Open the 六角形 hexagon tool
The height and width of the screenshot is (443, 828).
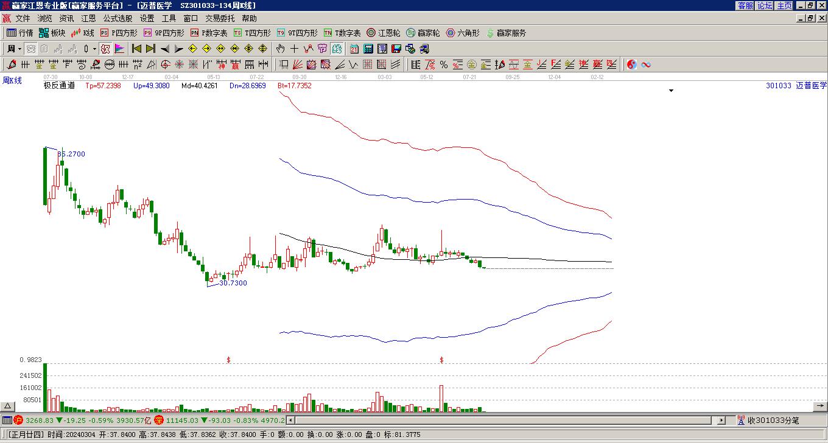[x=463, y=33]
